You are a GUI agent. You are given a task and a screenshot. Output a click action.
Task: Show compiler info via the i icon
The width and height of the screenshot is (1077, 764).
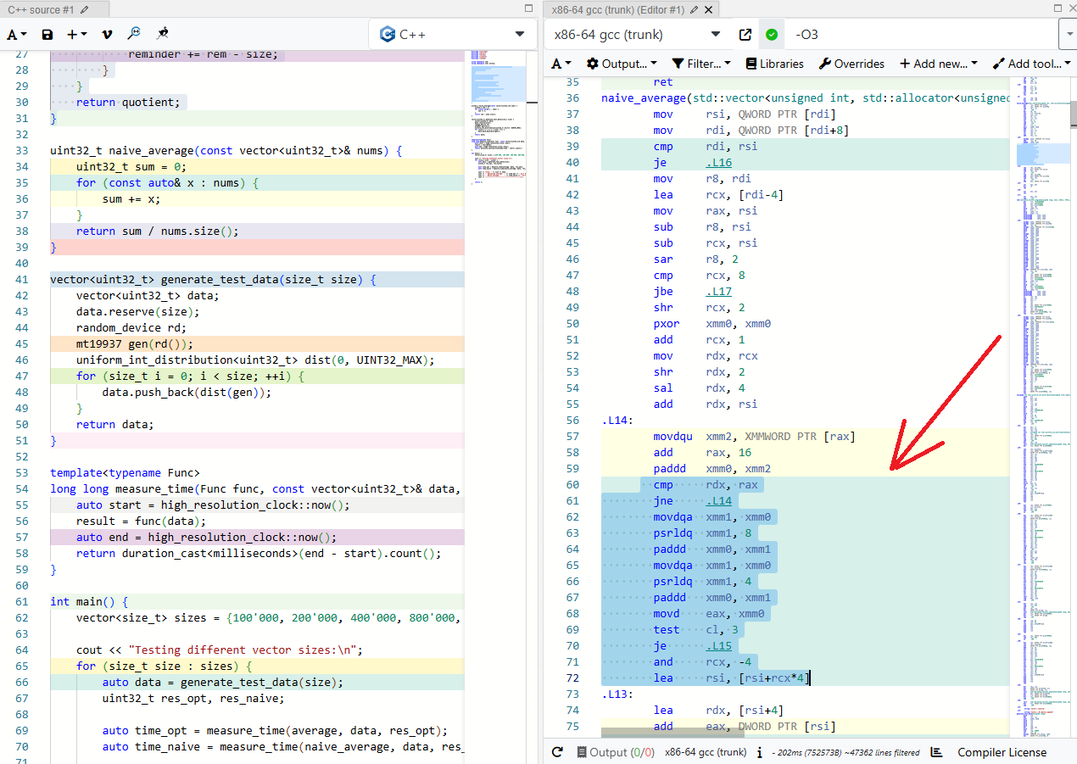tap(759, 752)
